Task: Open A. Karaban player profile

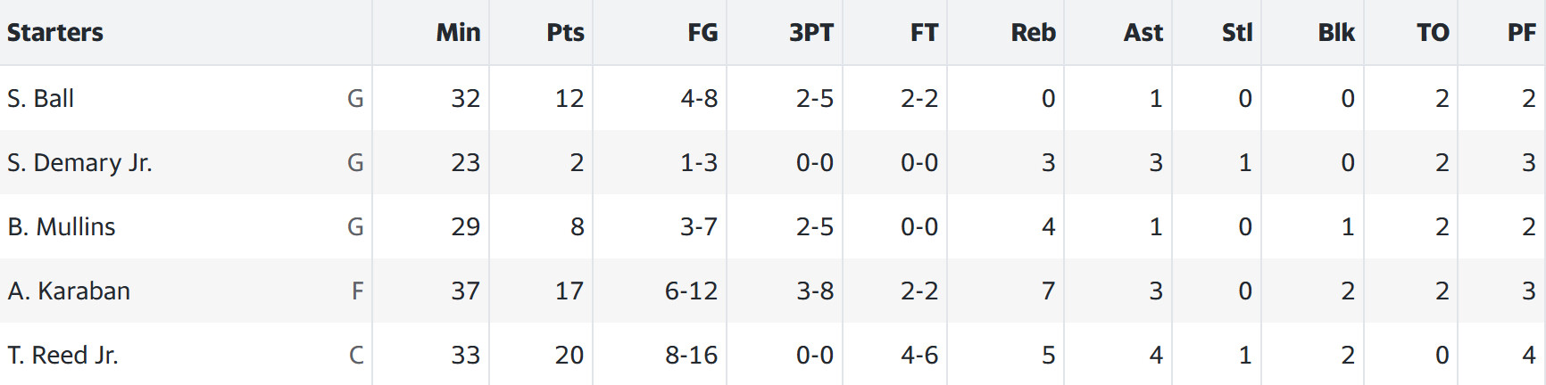Action: (69, 291)
